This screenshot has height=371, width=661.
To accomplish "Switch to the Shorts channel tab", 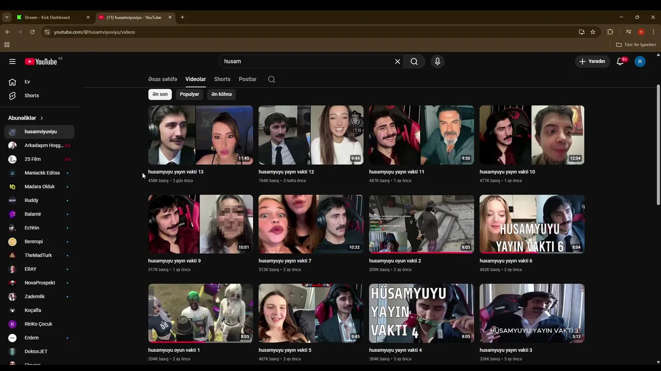I will tap(222, 79).
